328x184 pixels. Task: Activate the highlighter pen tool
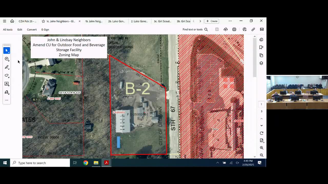click(7, 67)
